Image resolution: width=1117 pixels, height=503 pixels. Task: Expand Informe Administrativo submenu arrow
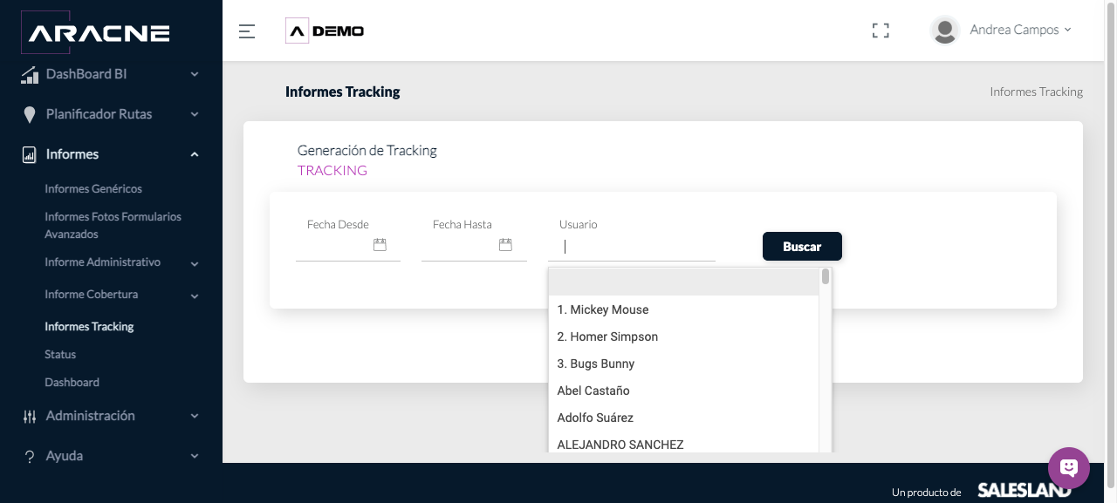point(195,263)
